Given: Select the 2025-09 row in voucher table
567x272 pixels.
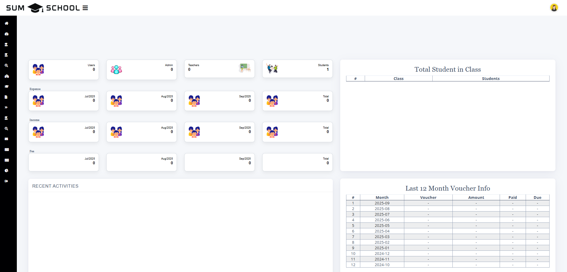Looking at the screenshot, I should click(x=382, y=203).
